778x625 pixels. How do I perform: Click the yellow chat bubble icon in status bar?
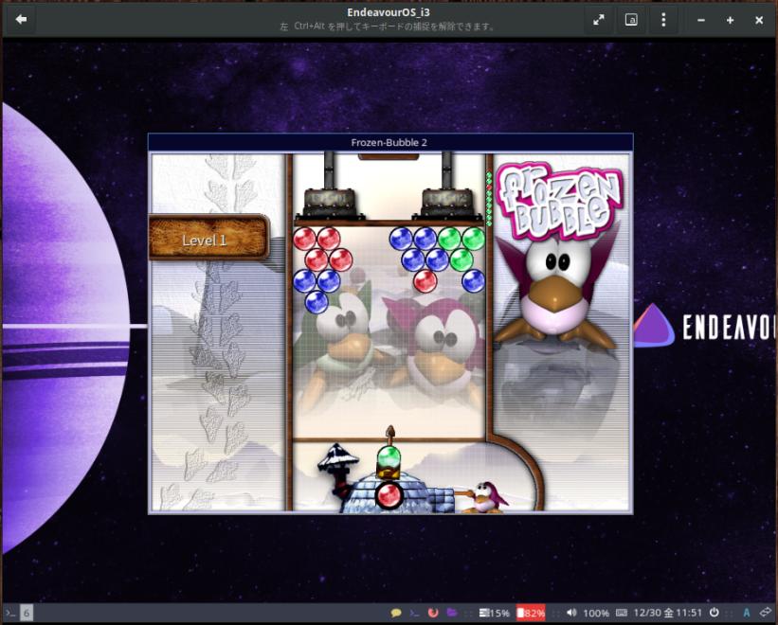click(x=395, y=613)
